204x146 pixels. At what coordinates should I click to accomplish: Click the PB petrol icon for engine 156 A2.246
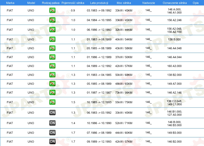pyautogui.click(x=52, y=20)
